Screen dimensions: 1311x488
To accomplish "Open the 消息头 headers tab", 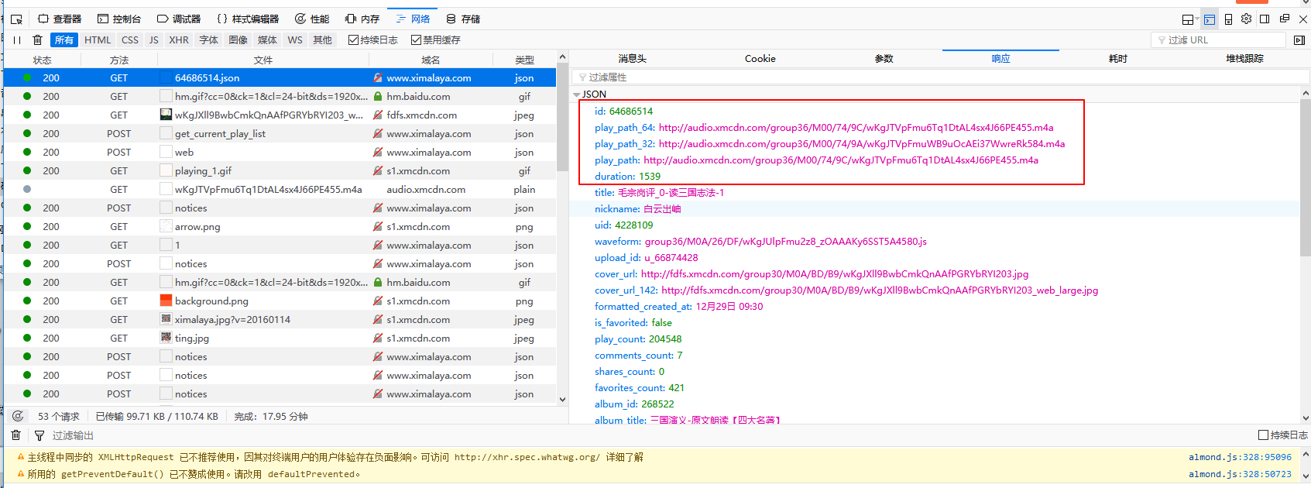I will [x=632, y=59].
